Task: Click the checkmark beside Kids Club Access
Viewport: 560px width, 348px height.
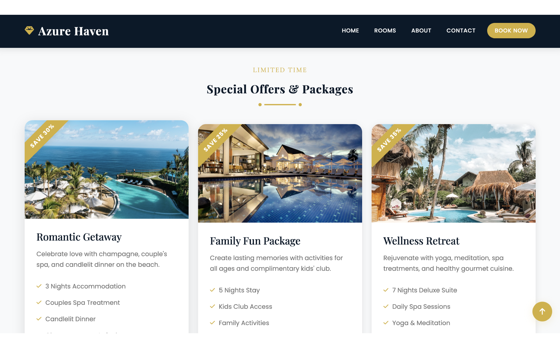Action: [x=212, y=307]
